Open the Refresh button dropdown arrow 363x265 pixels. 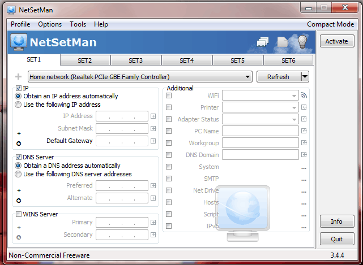click(x=305, y=76)
